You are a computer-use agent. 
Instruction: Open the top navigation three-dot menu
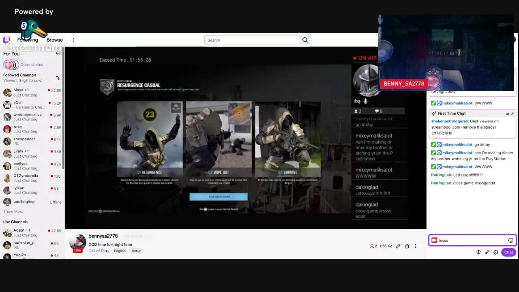tap(73, 40)
